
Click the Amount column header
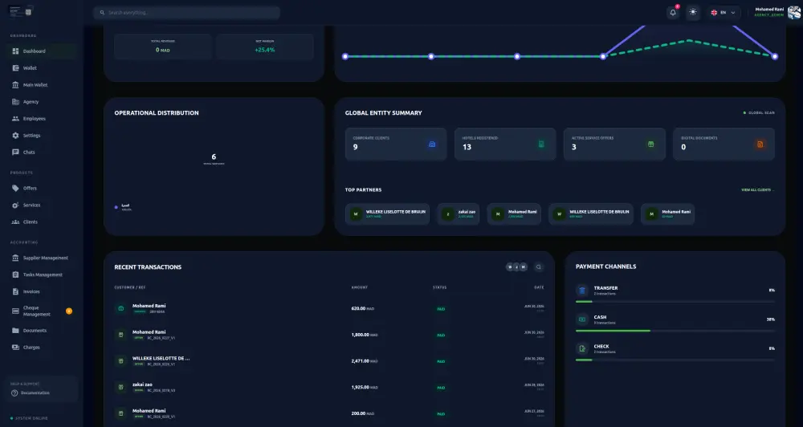(360, 287)
